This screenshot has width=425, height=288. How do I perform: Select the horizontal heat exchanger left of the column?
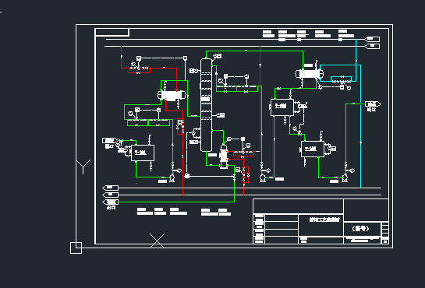(172, 95)
